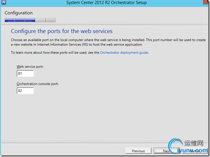Click the 'Orchestration console port:' label
Image resolution: width=210 pixels, height=157 pixels.
pos(37,84)
